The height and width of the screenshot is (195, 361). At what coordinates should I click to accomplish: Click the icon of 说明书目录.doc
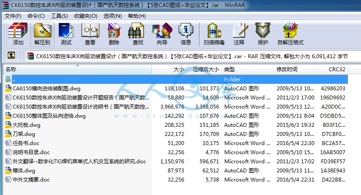[x=8, y=152]
